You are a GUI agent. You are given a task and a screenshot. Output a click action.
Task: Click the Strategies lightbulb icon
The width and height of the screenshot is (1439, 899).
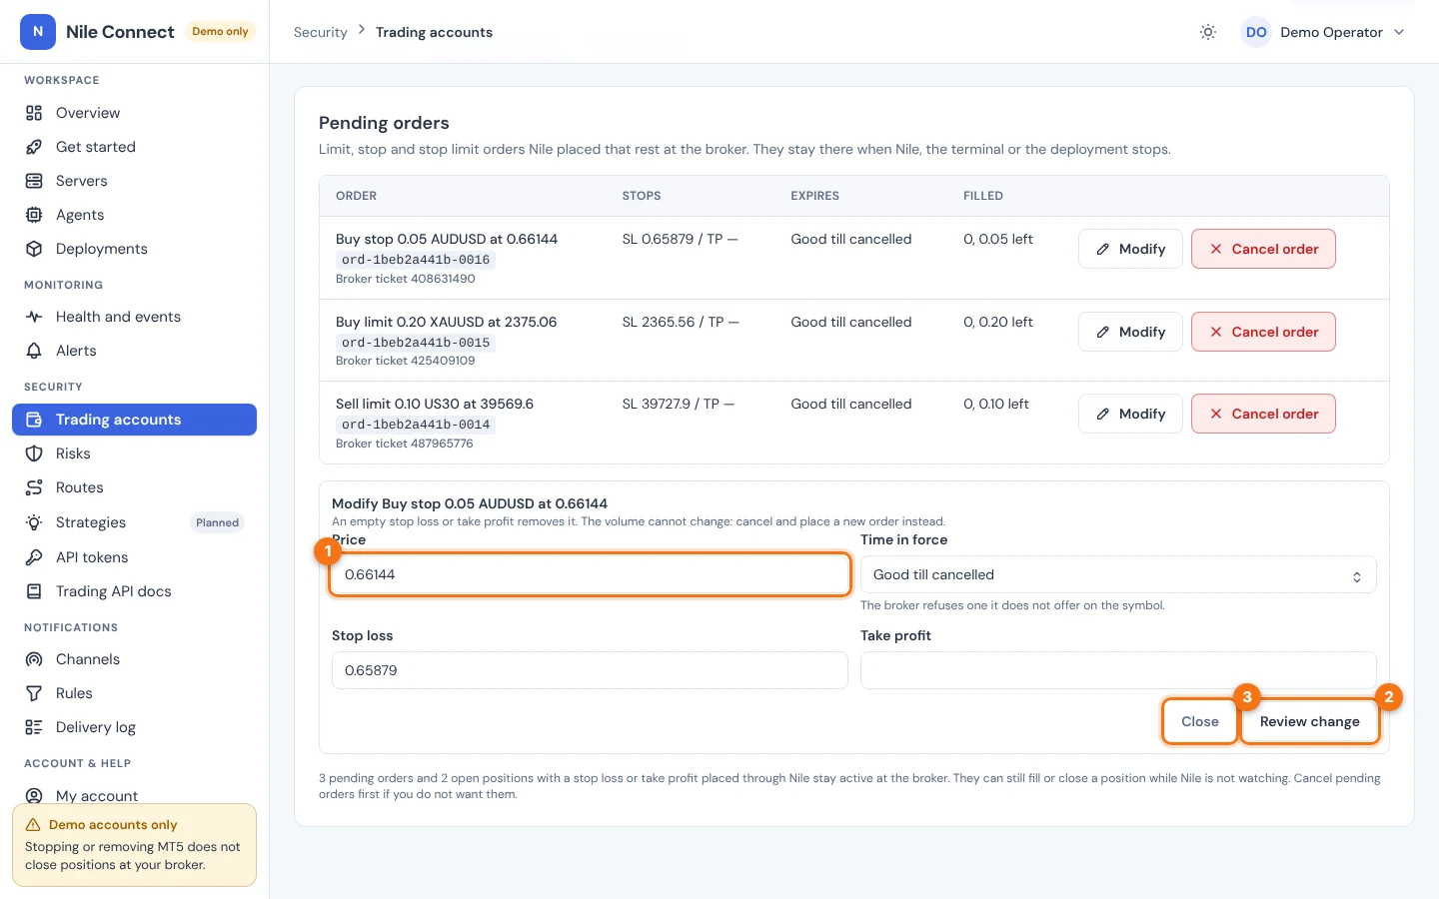(x=34, y=522)
